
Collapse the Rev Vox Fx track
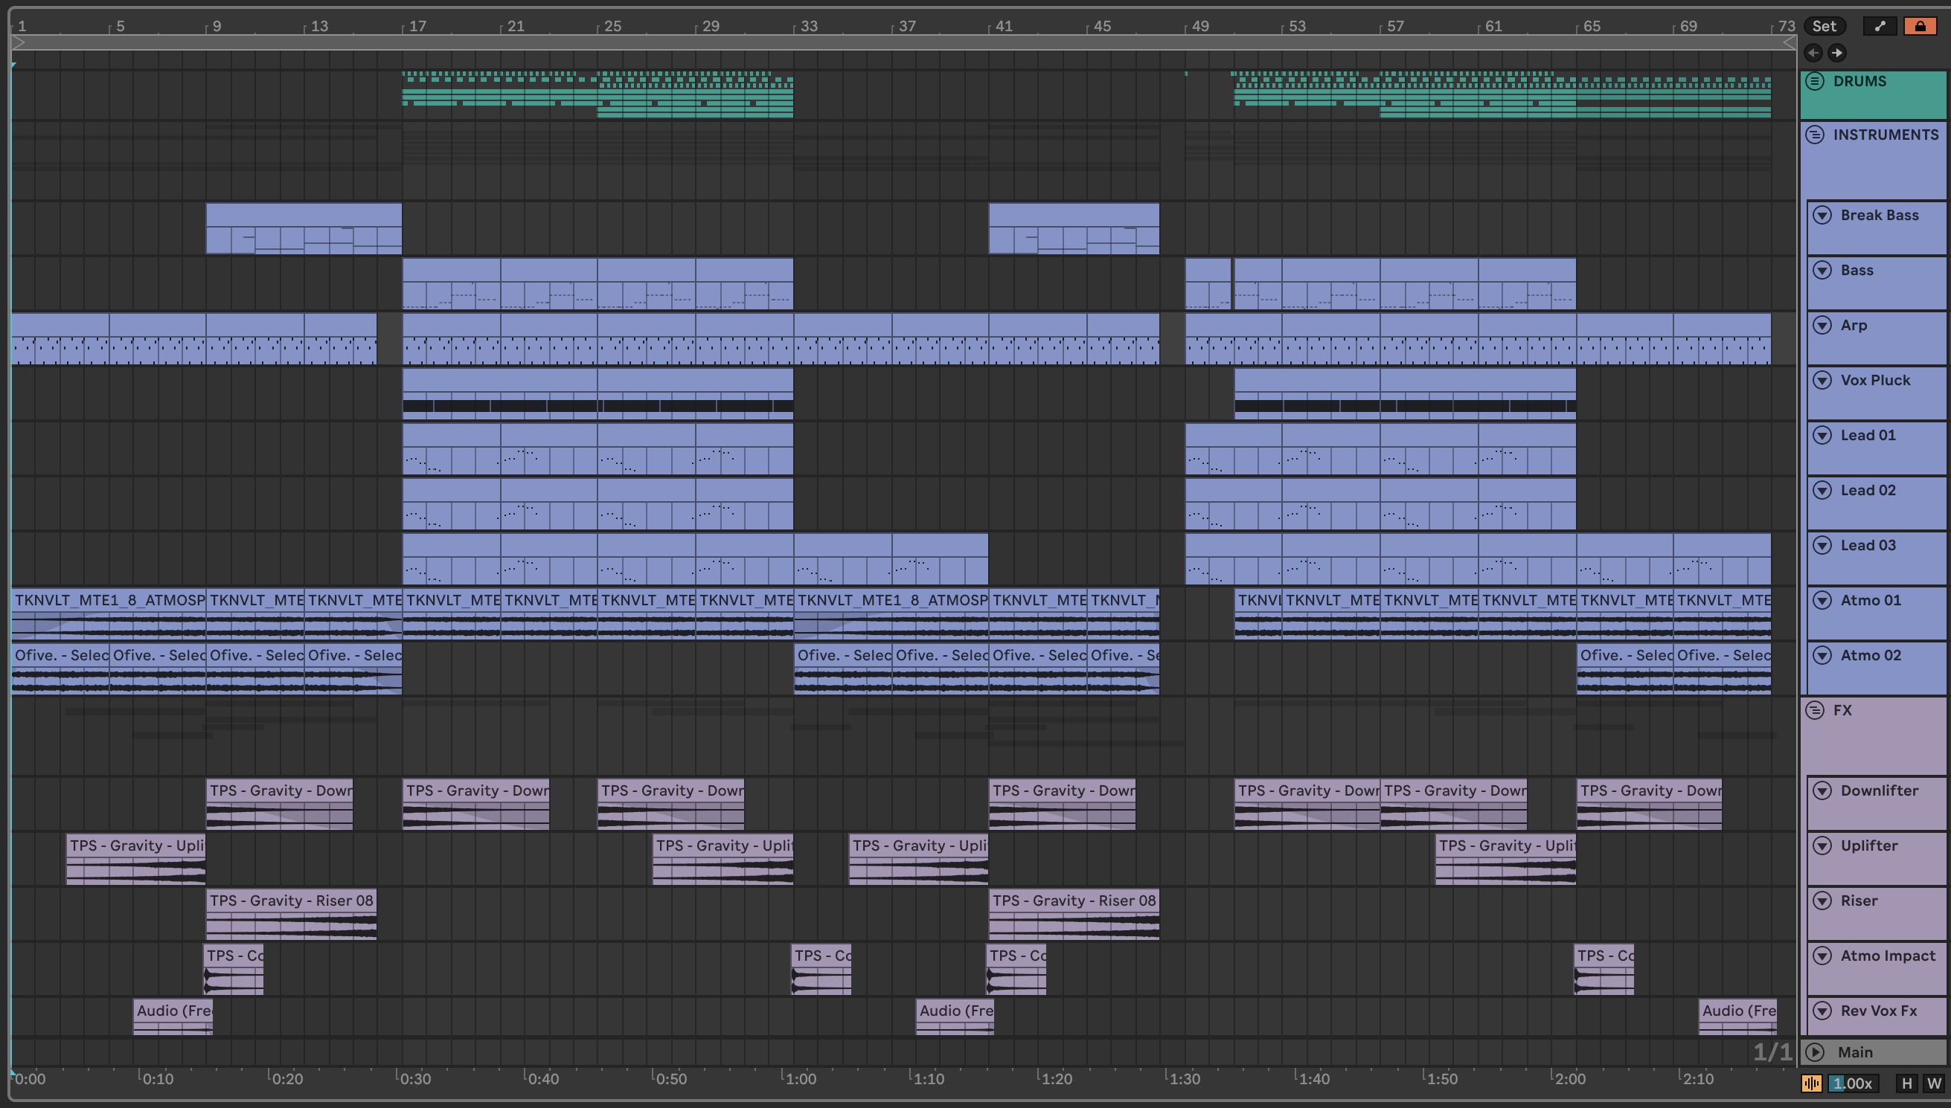1822,1011
